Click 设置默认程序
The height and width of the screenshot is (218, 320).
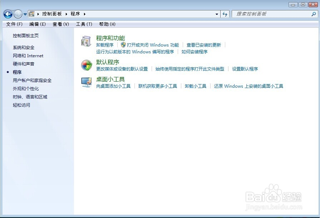coord(245,69)
